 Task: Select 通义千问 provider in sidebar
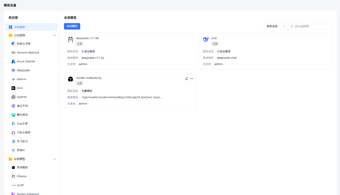pyautogui.click(x=22, y=106)
